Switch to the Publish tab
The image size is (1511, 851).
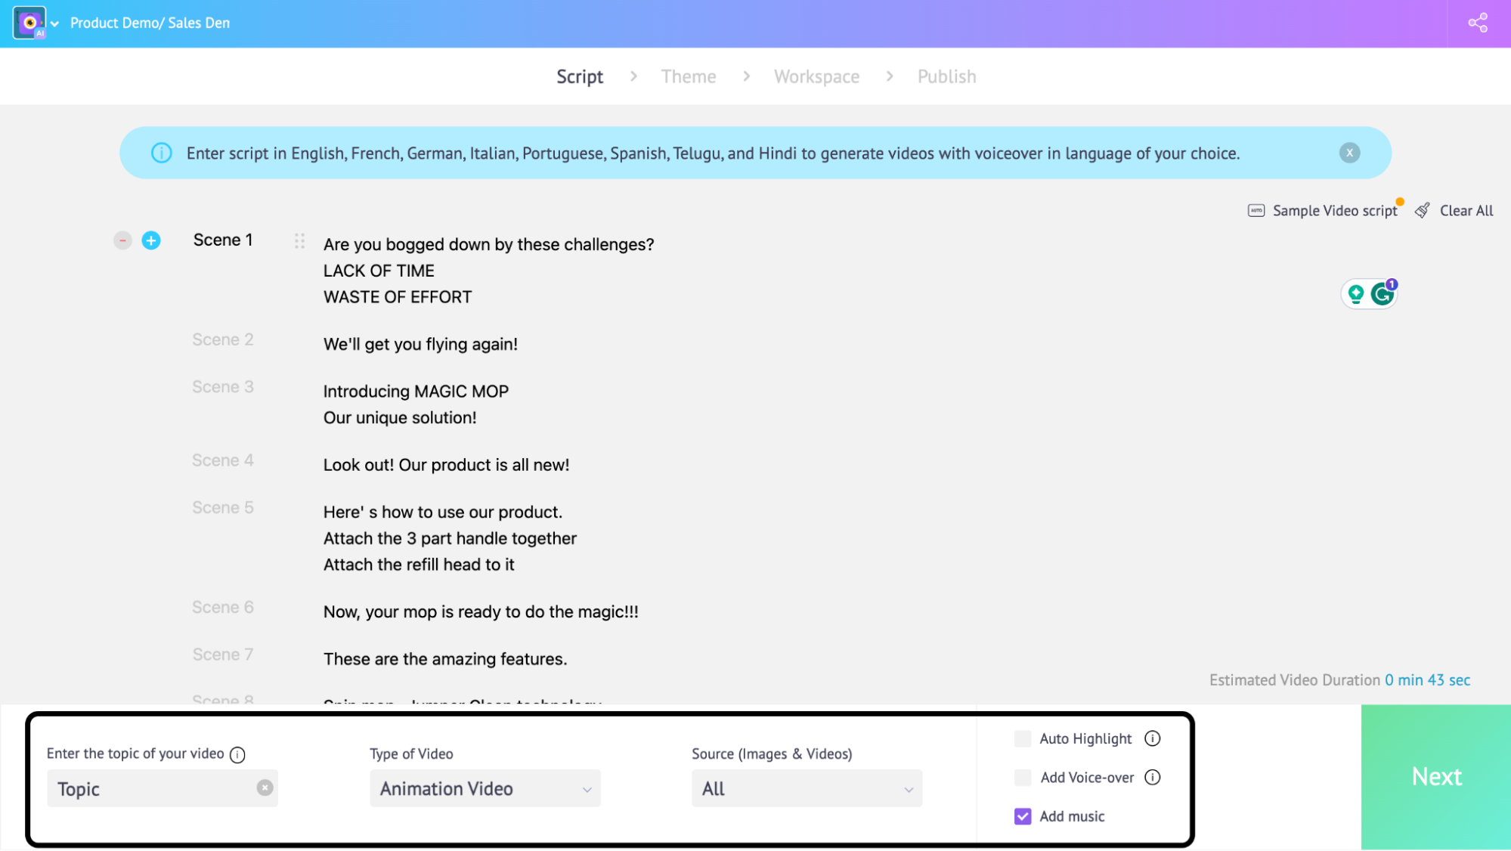point(946,76)
